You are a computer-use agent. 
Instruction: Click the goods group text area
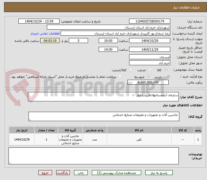pyautogui.click(x=104, y=116)
